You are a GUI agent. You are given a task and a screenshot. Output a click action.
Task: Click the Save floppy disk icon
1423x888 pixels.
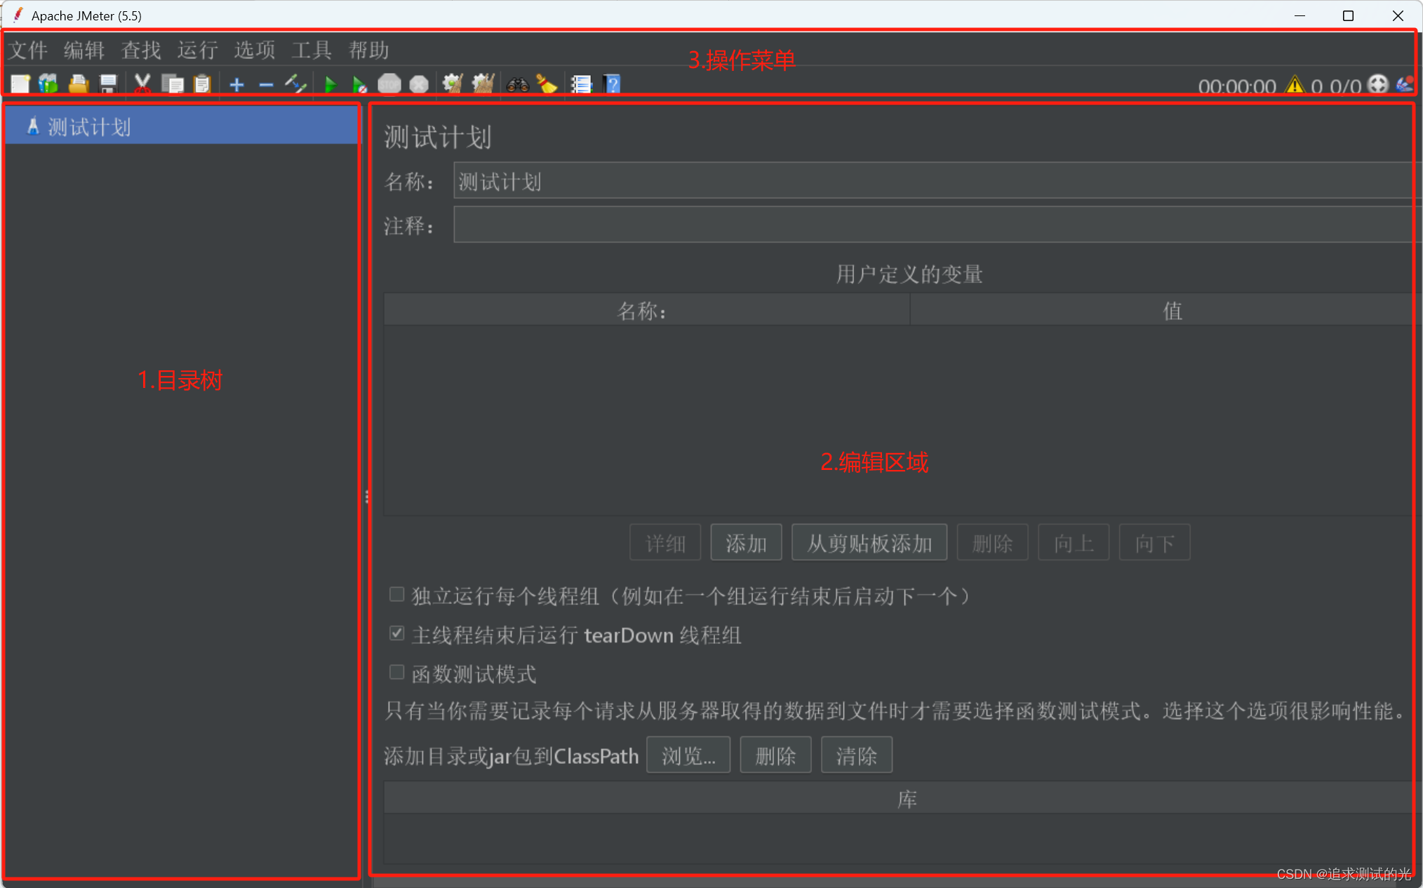(x=108, y=84)
